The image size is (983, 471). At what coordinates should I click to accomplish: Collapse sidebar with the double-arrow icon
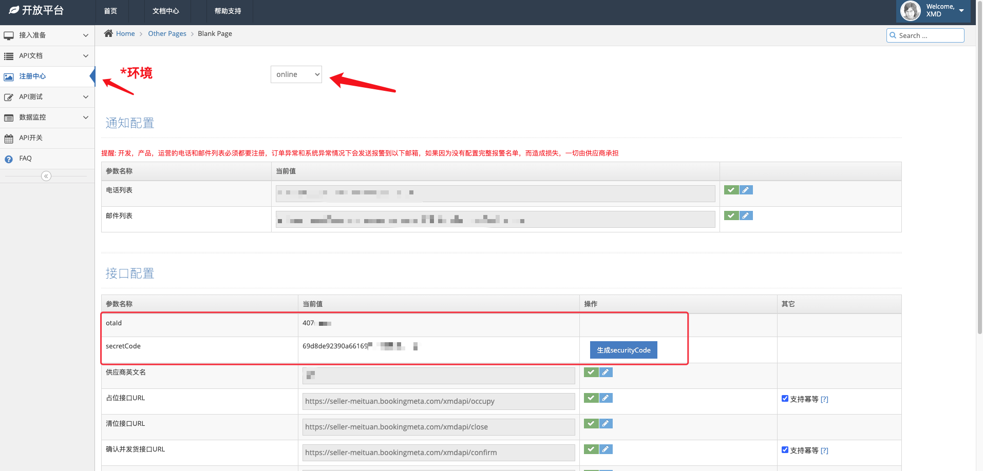[46, 176]
